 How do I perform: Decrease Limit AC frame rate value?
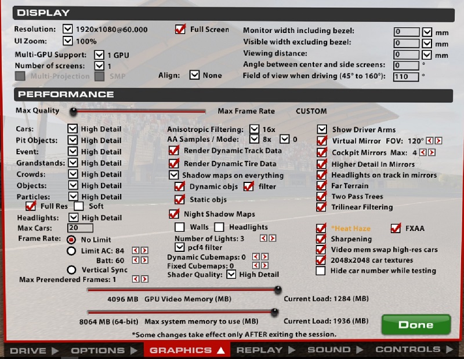pyautogui.click(x=136, y=251)
